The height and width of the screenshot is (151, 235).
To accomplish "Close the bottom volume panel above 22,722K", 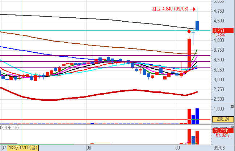I will [x=232, y=127].
